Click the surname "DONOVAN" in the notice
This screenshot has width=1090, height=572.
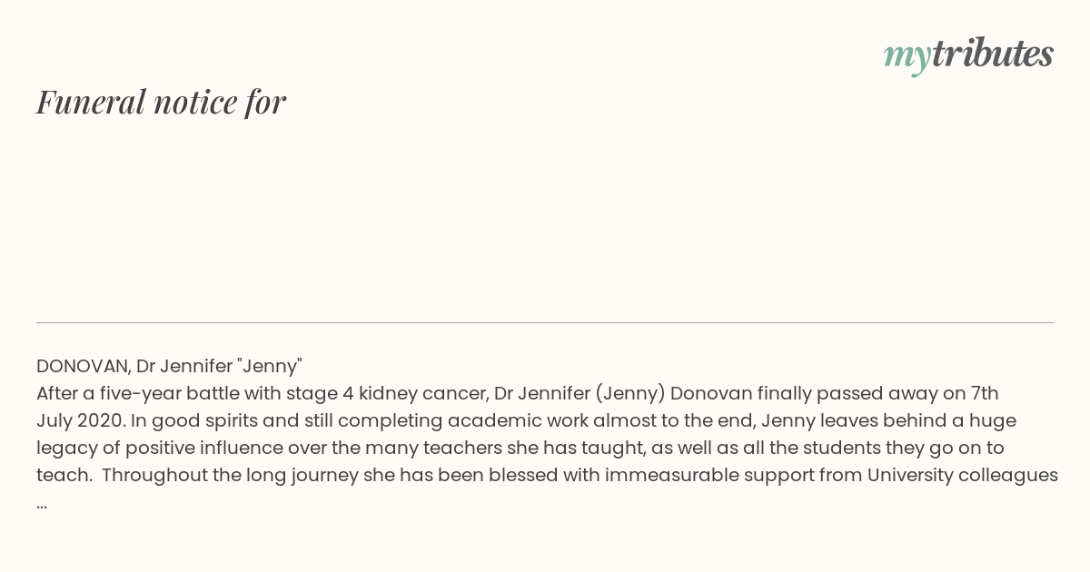click(84, 366)
